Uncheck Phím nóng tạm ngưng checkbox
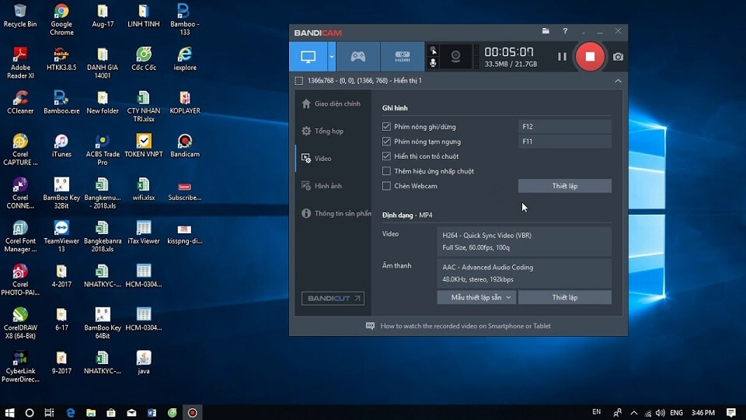This screenshot has width=746, height=420. coord(386,142)
